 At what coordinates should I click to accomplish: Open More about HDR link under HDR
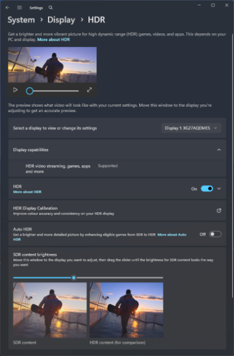[x=27, y=192]
